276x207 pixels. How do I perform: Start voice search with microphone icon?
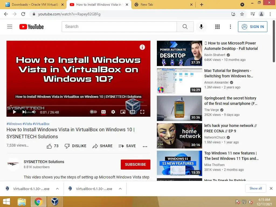[x=201, y=27]
